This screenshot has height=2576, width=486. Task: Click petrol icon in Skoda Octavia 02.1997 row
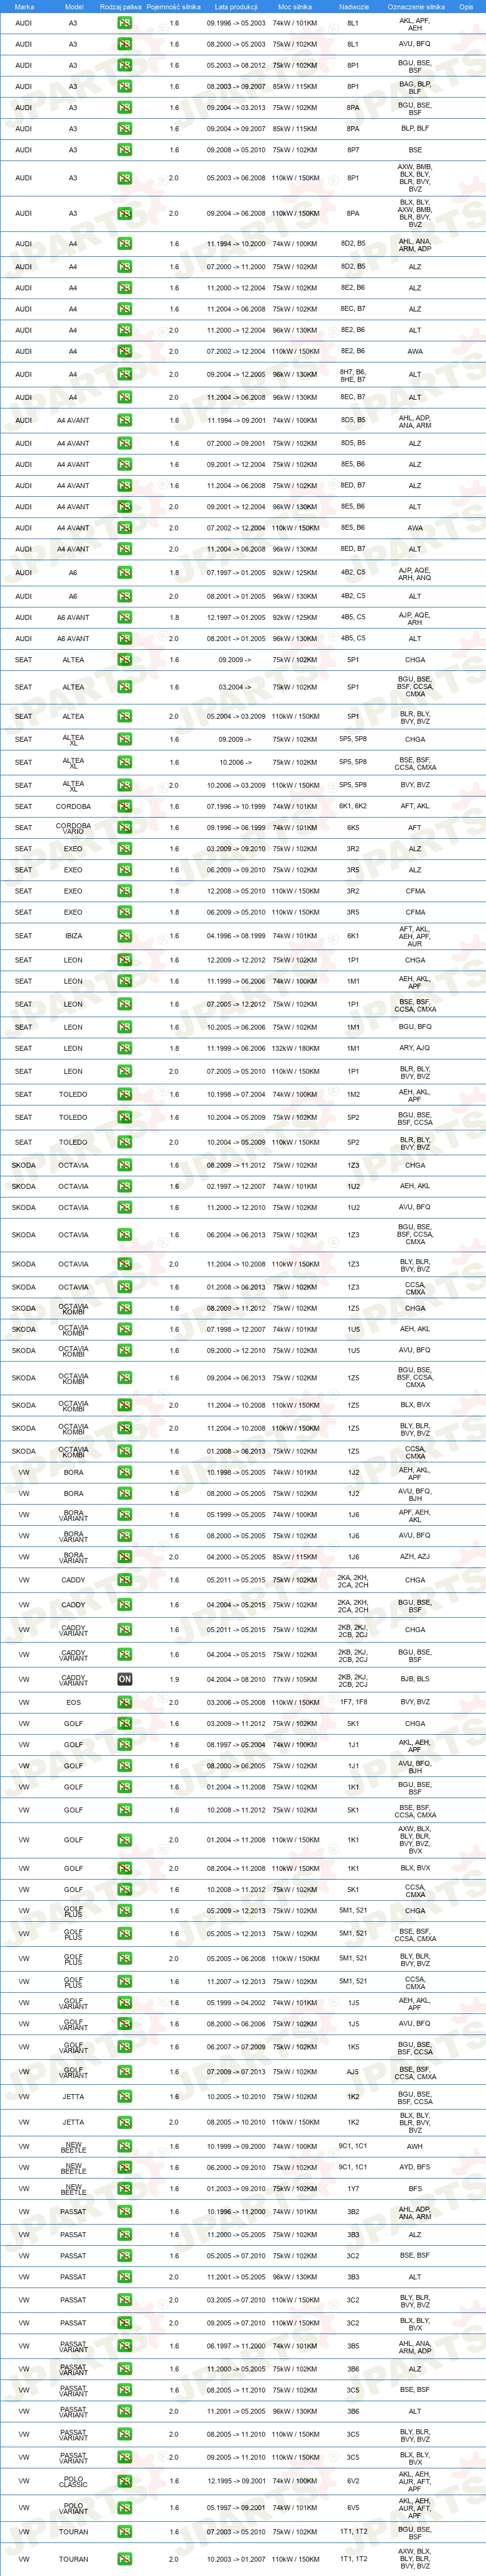click(x=124, y=1186)
